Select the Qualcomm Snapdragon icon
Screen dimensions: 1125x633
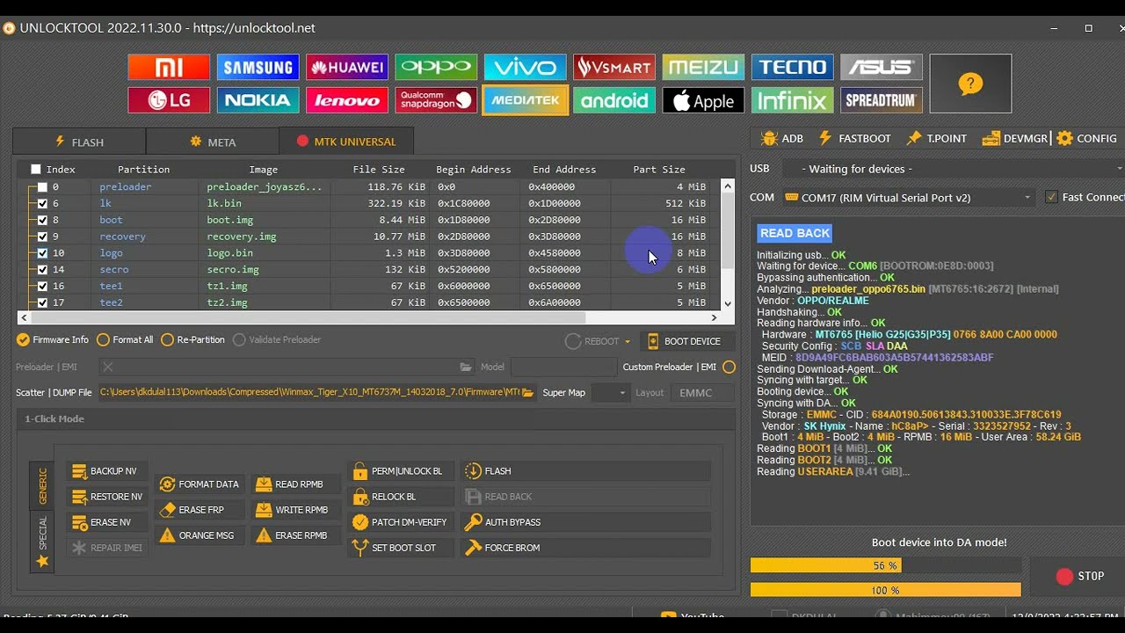pos(436,100)
